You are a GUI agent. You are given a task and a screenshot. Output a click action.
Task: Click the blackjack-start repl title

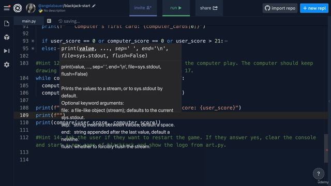pos(77,6)
